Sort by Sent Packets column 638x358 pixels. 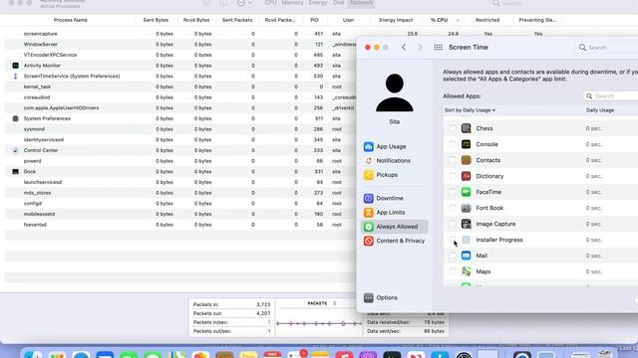237,20
